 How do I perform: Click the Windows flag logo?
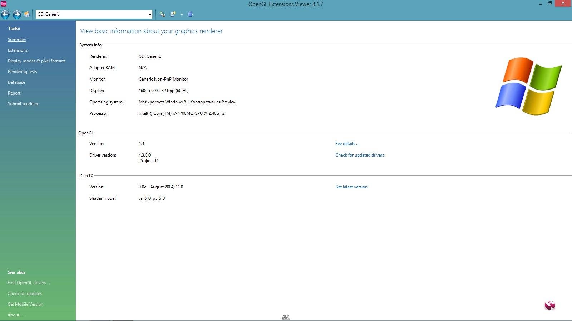tap(529, 86)
